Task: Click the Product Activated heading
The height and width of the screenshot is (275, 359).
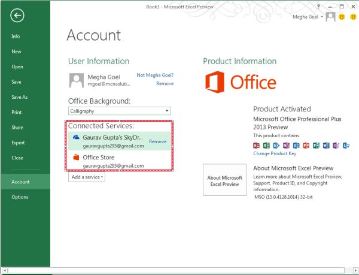Action: pyautogui.click(x=282, y=109)
